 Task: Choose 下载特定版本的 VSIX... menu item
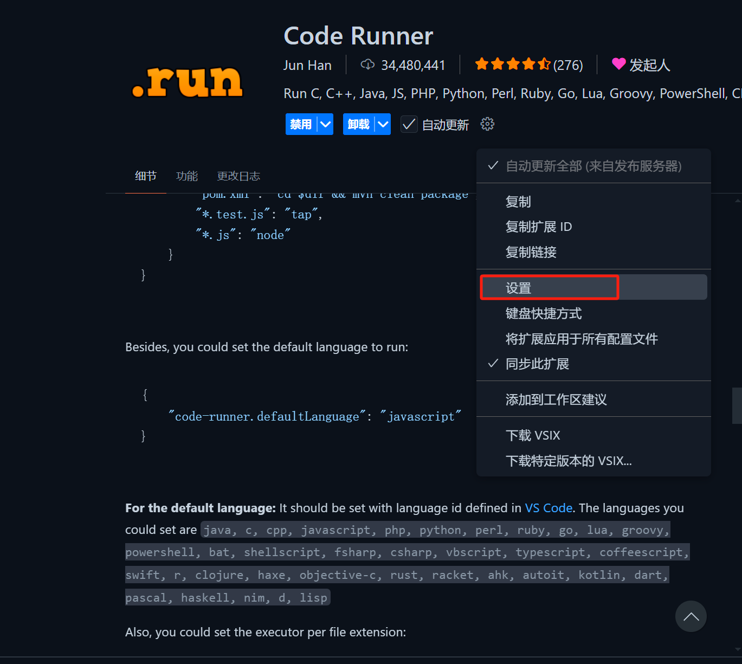593,461
